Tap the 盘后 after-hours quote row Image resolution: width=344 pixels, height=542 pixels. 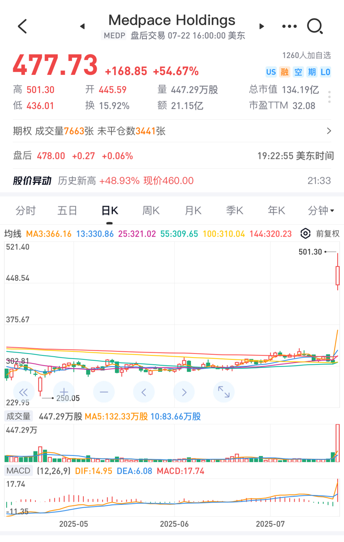172,156
